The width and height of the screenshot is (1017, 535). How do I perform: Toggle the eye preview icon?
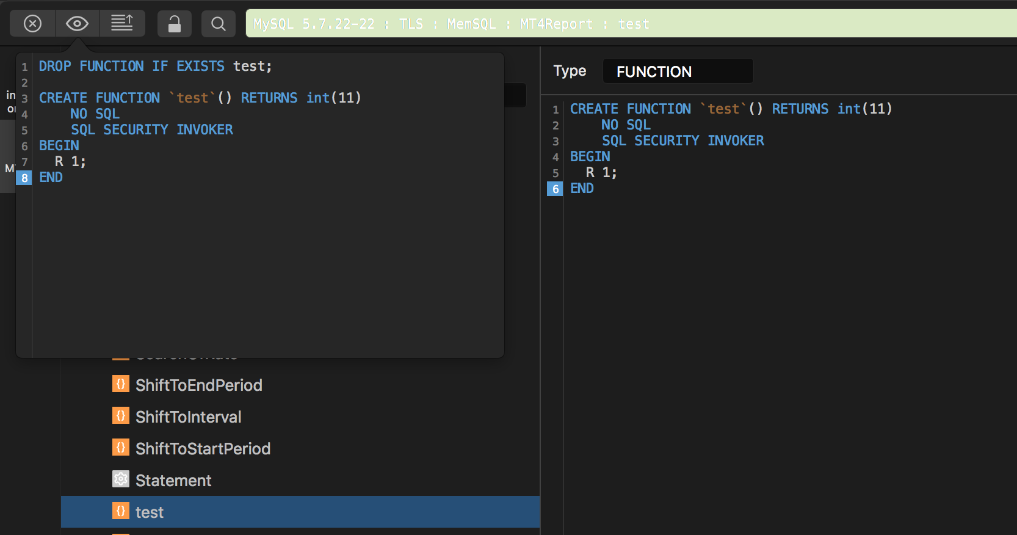78,24
